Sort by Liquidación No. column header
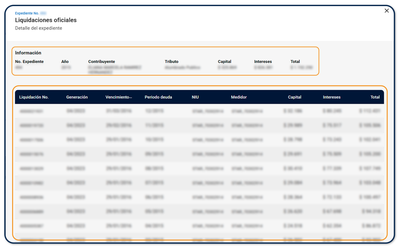This screenshot has width=399, height=248. [34, 97]
